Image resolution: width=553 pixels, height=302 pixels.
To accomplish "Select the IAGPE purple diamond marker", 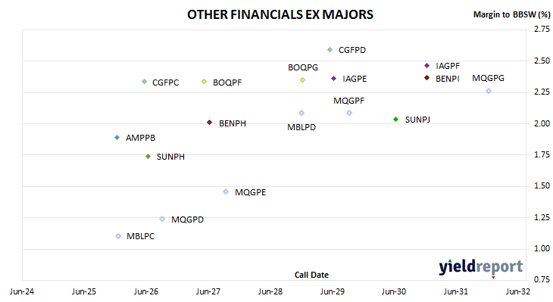I will [x=333, y=78].
